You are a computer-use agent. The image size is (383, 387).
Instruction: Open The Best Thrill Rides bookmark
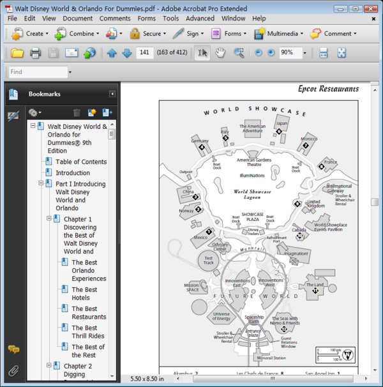pyautogui.click(x=89, y=331)
